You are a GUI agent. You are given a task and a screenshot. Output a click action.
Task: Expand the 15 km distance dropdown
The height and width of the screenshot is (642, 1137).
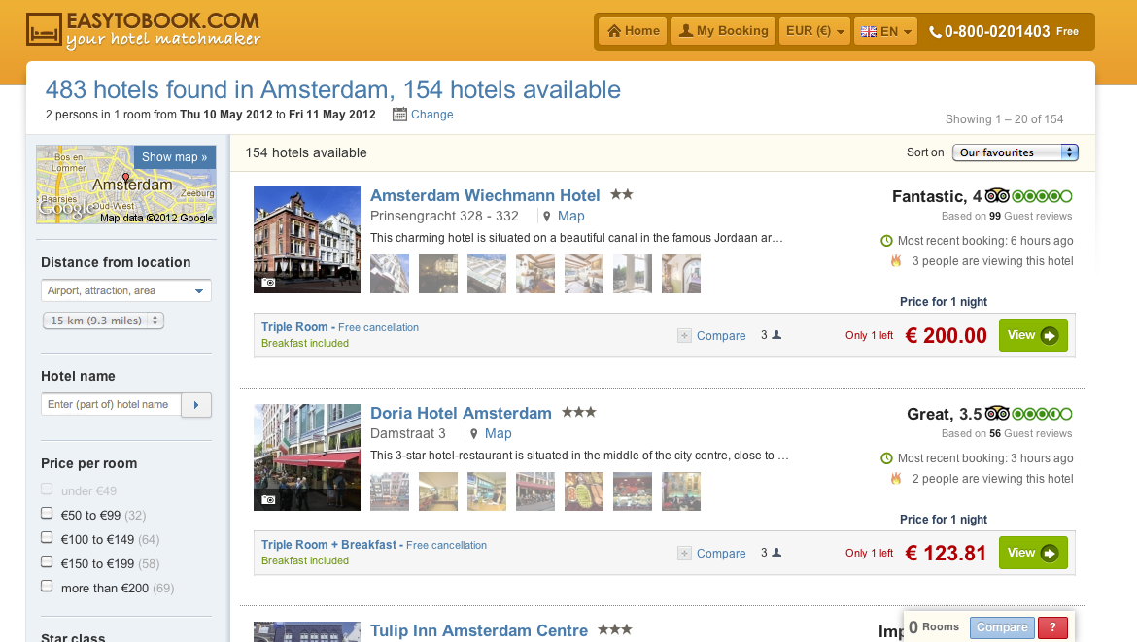point(103,321)
